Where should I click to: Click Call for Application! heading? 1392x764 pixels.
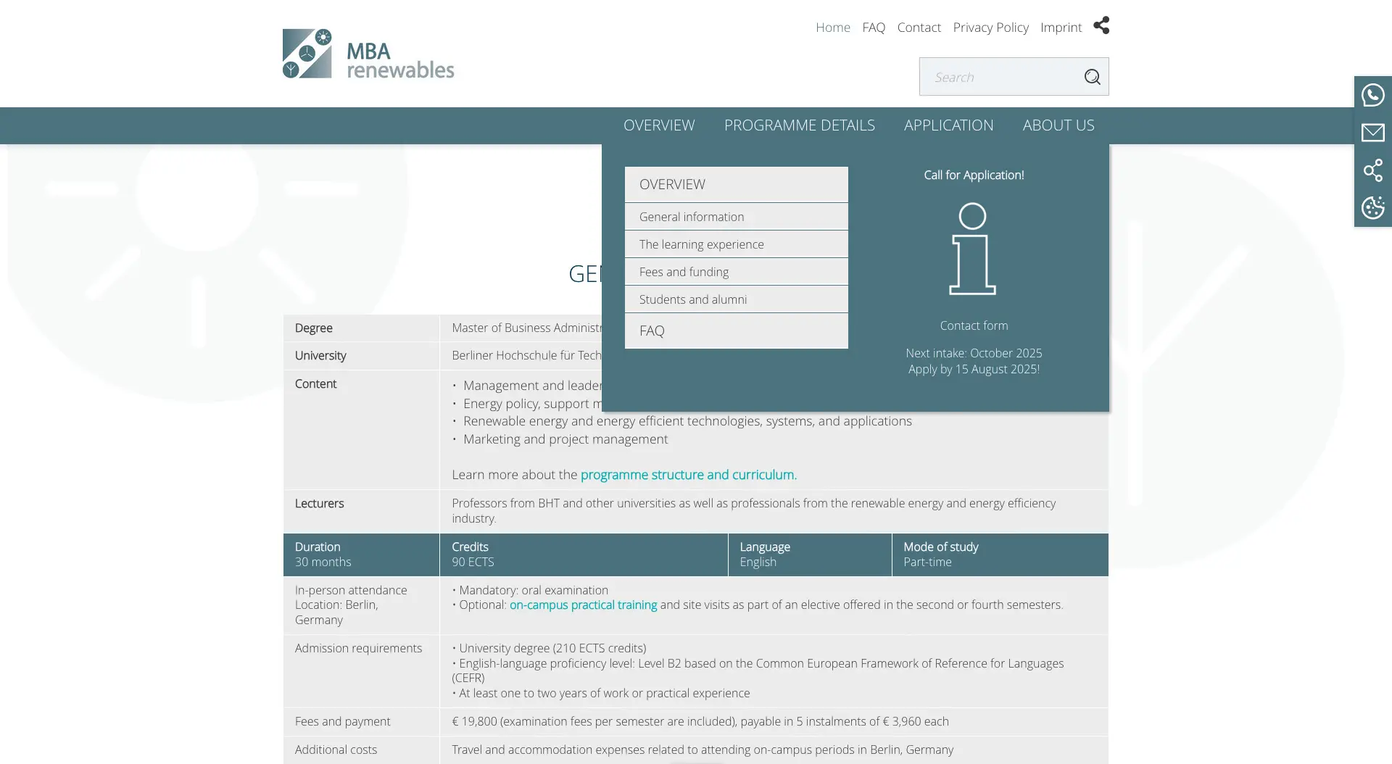click(974, 175)
